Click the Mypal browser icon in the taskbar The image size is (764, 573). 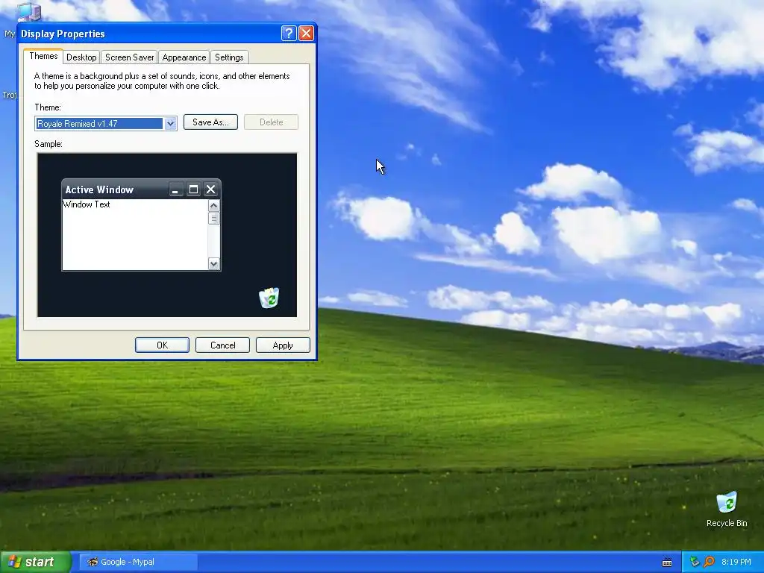[92, 562]
